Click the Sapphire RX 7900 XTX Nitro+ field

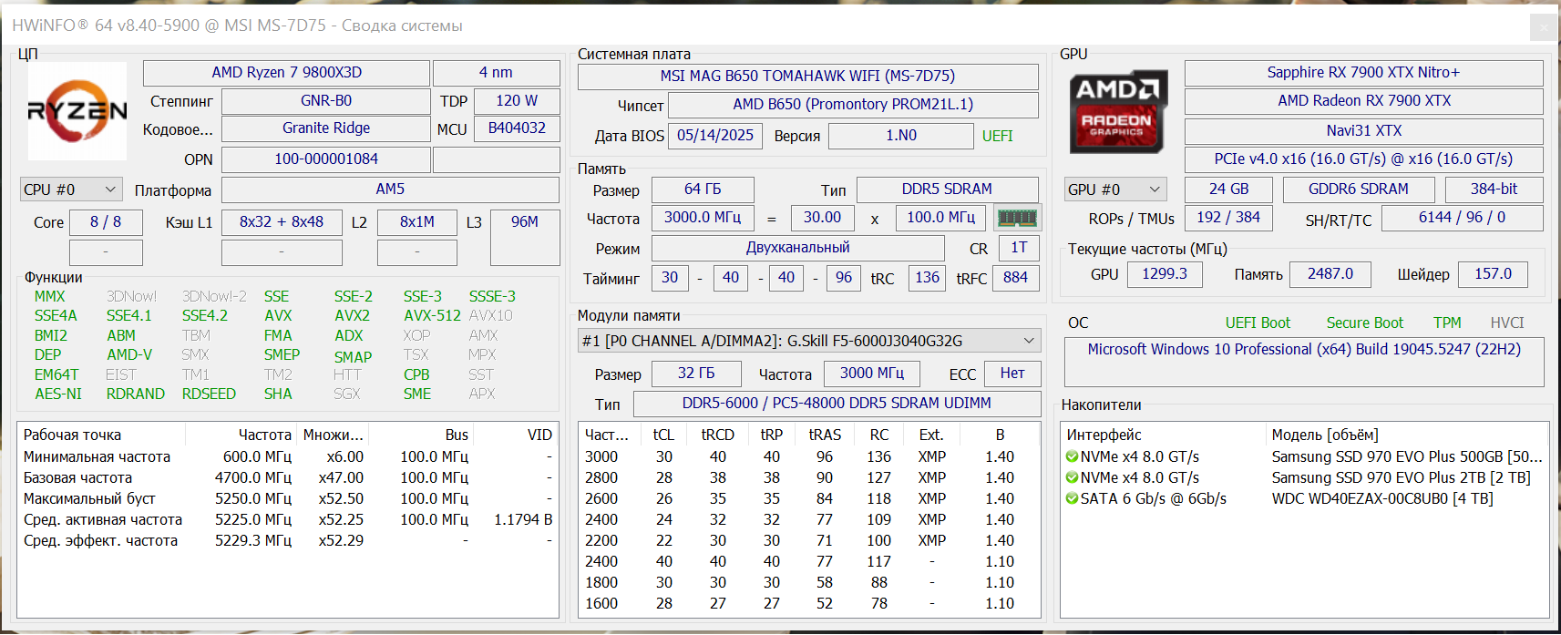coord(1363,73)
